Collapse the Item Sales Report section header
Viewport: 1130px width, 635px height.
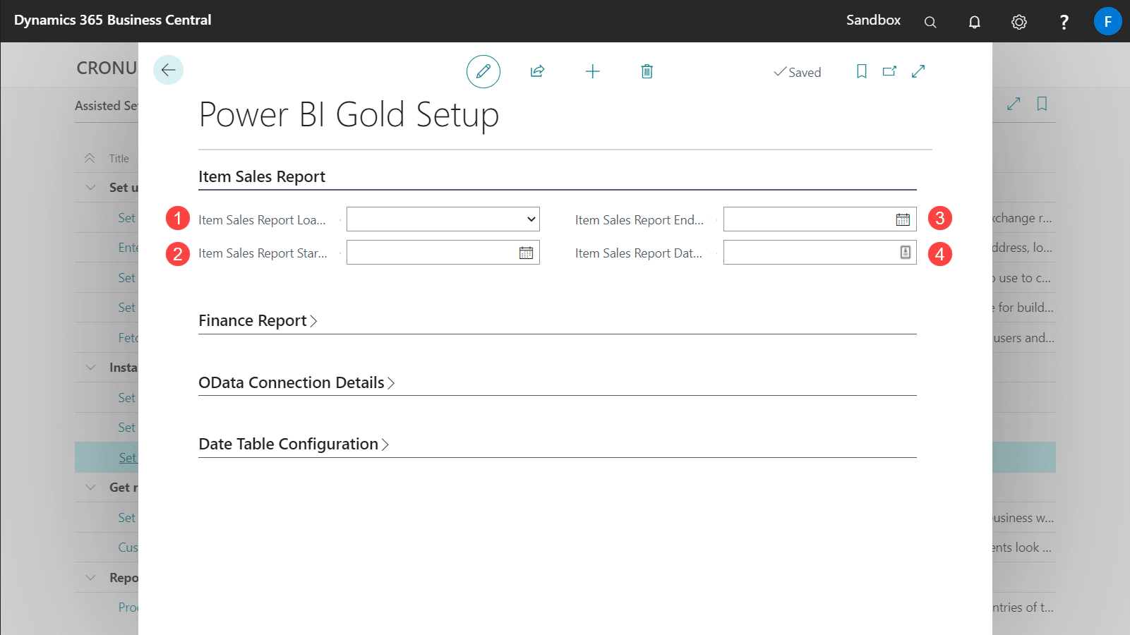click(x=262, y=176)
